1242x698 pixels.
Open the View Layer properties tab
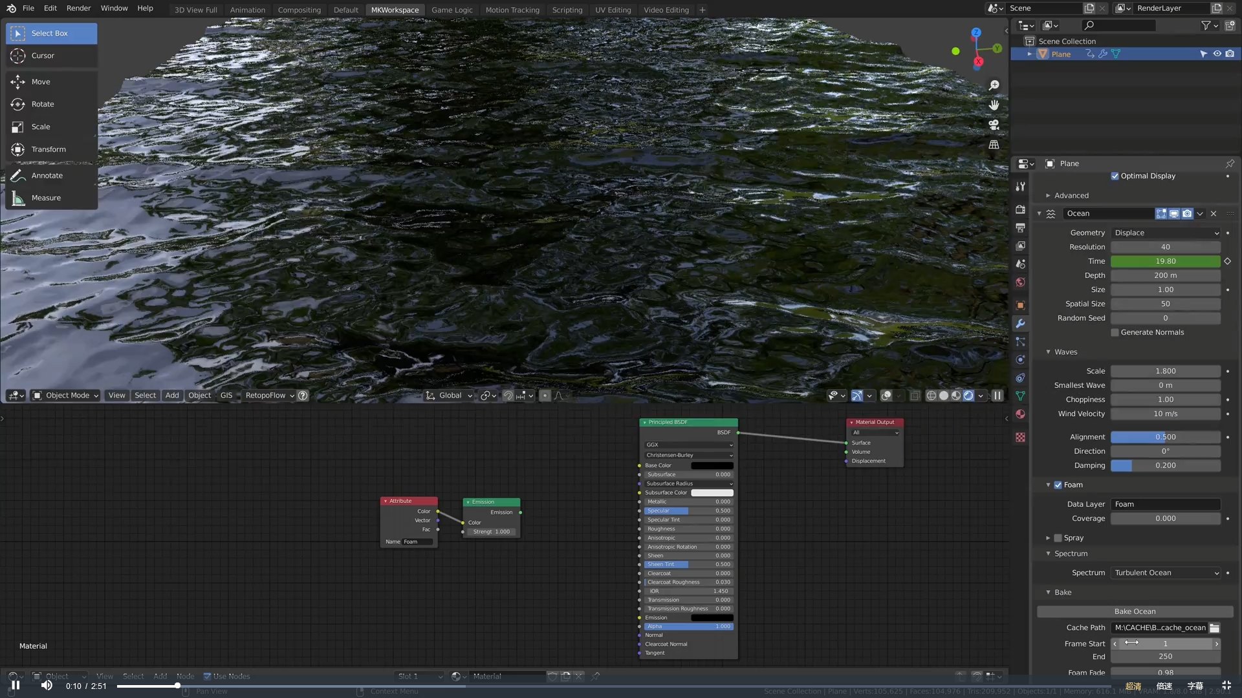point(1020,246)
